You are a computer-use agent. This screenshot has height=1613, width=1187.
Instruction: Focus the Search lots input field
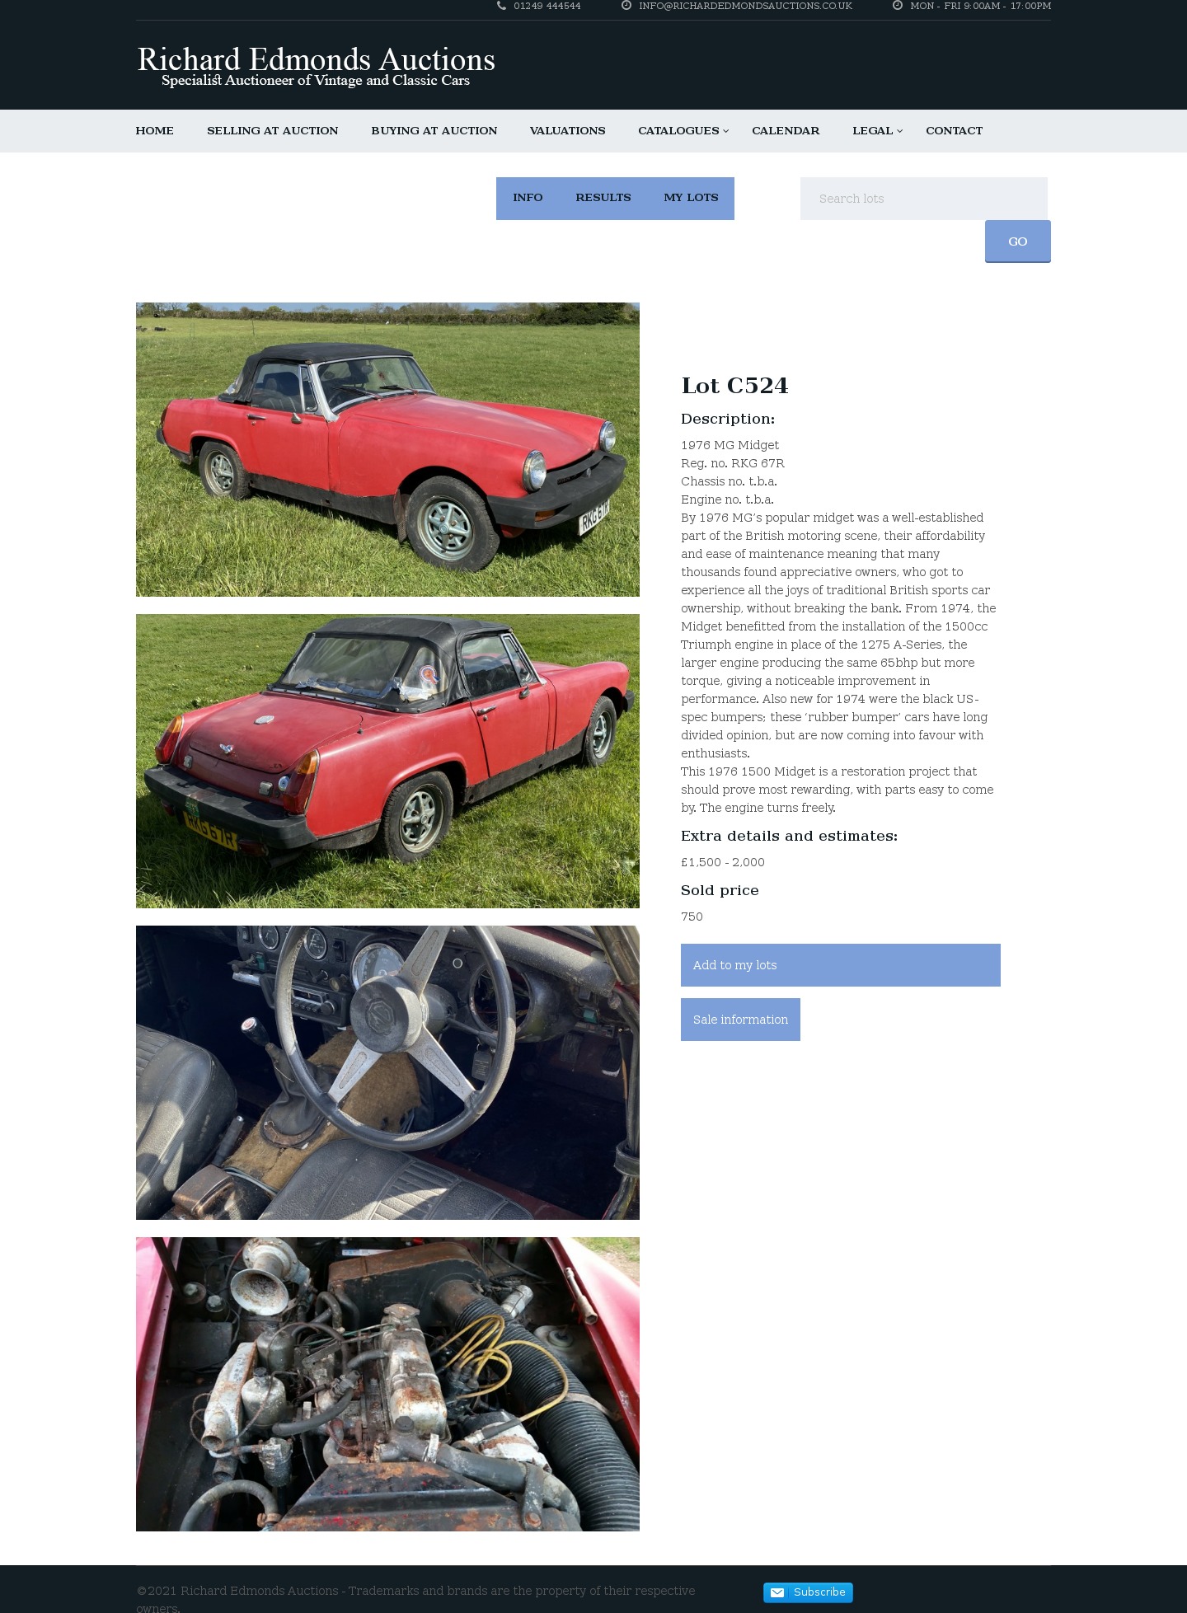click(x=924, y=199)
